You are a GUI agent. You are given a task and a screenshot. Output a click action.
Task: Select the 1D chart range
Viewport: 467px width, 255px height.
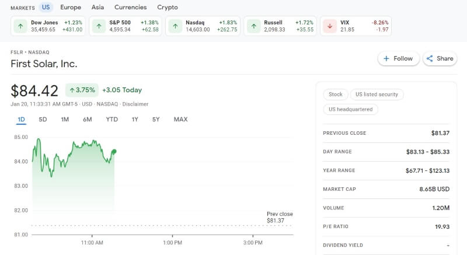[21, 119]
